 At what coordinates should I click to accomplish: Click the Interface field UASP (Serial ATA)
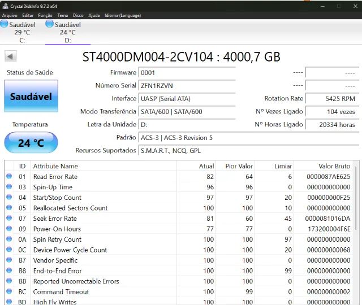pos(187,99)
